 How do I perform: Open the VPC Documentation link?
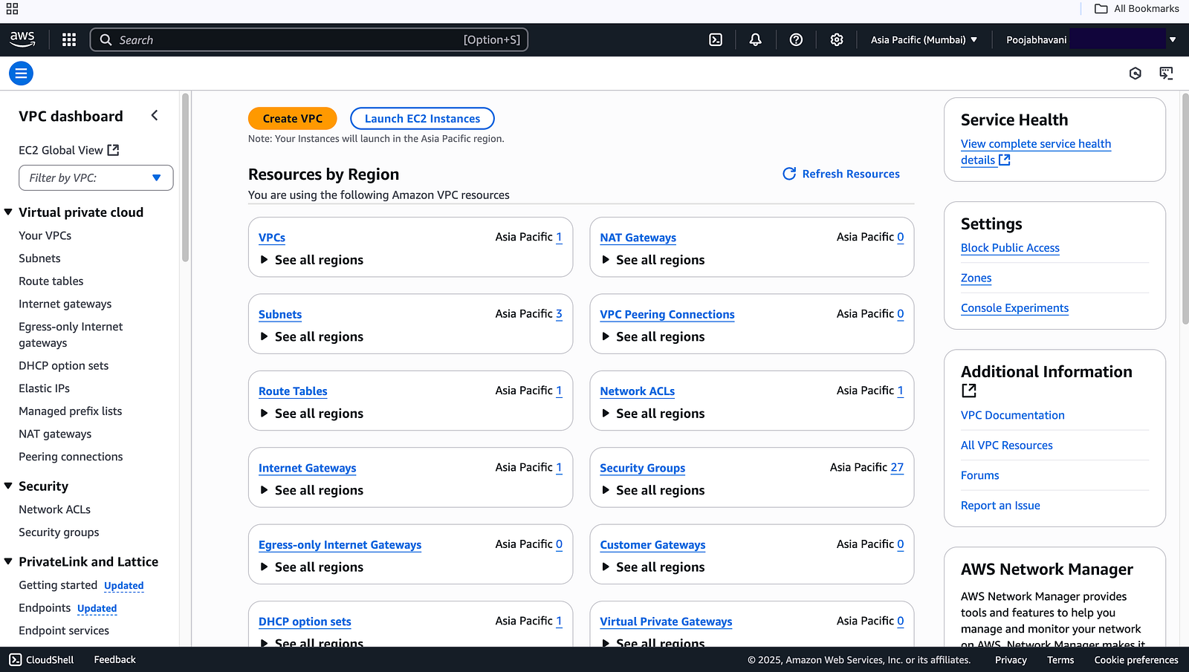click(x=1012, y=415)
